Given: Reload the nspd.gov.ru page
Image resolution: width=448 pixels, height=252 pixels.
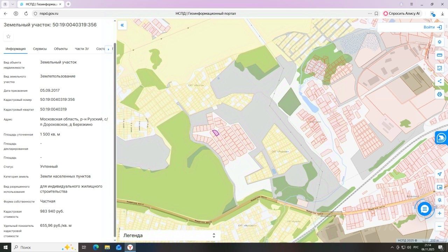Looking at the screenshot, I should (26, 13).
